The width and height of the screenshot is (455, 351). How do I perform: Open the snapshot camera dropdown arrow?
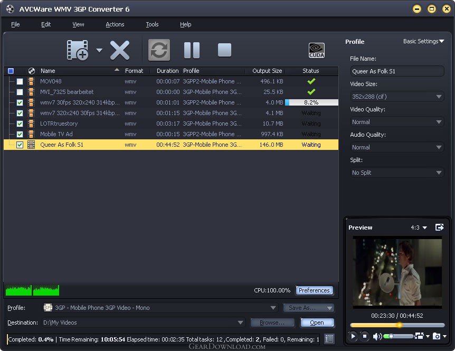(444, 337)
